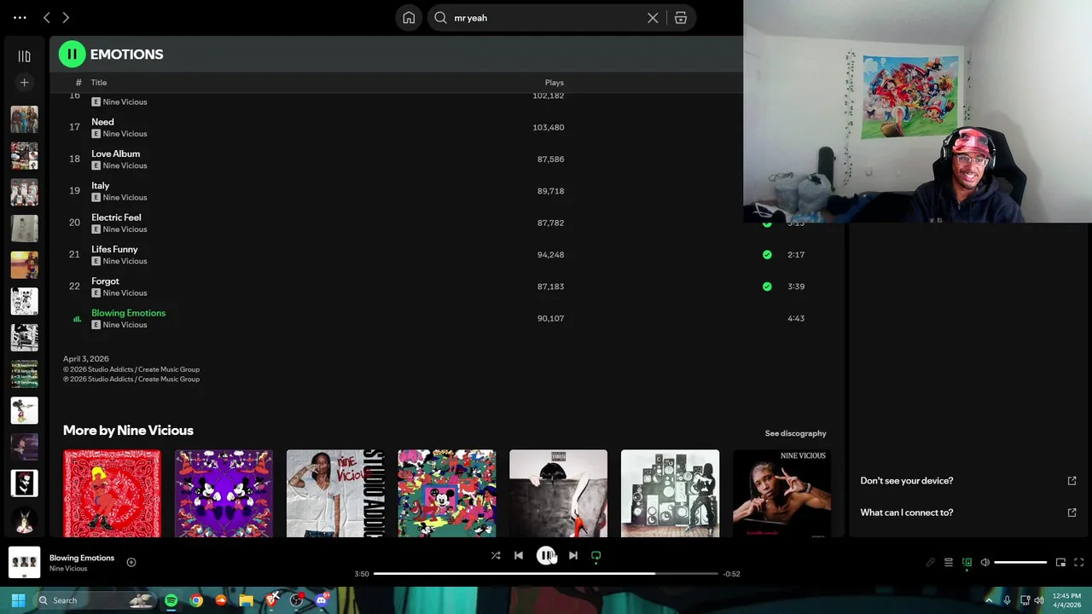This screenshot has width=1092, height=614.
Task: Go forward using the right arrow
Action: click(x=66, y=17)
